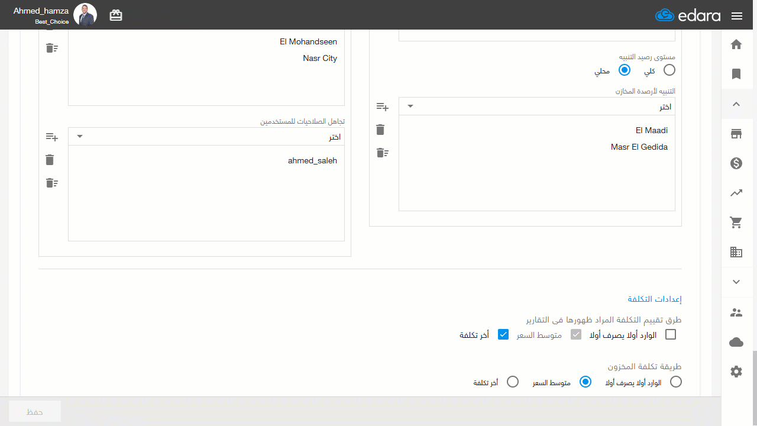Open the home icon in sidebar
The height and width of the screenshot is (426, 757).
(x=736, y=44)
